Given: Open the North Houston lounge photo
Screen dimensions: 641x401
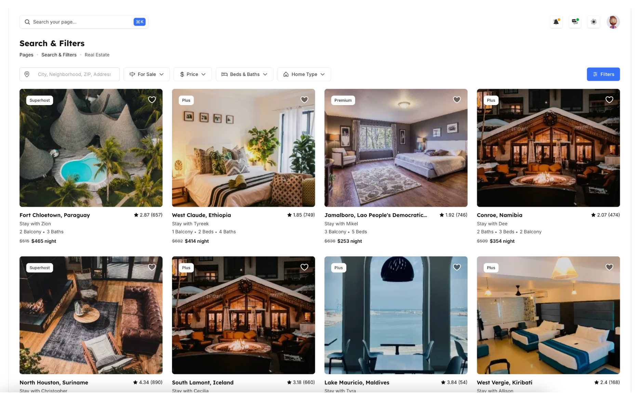Looking at the screenshot, I should pyautogui.click(x=91, y=315).
